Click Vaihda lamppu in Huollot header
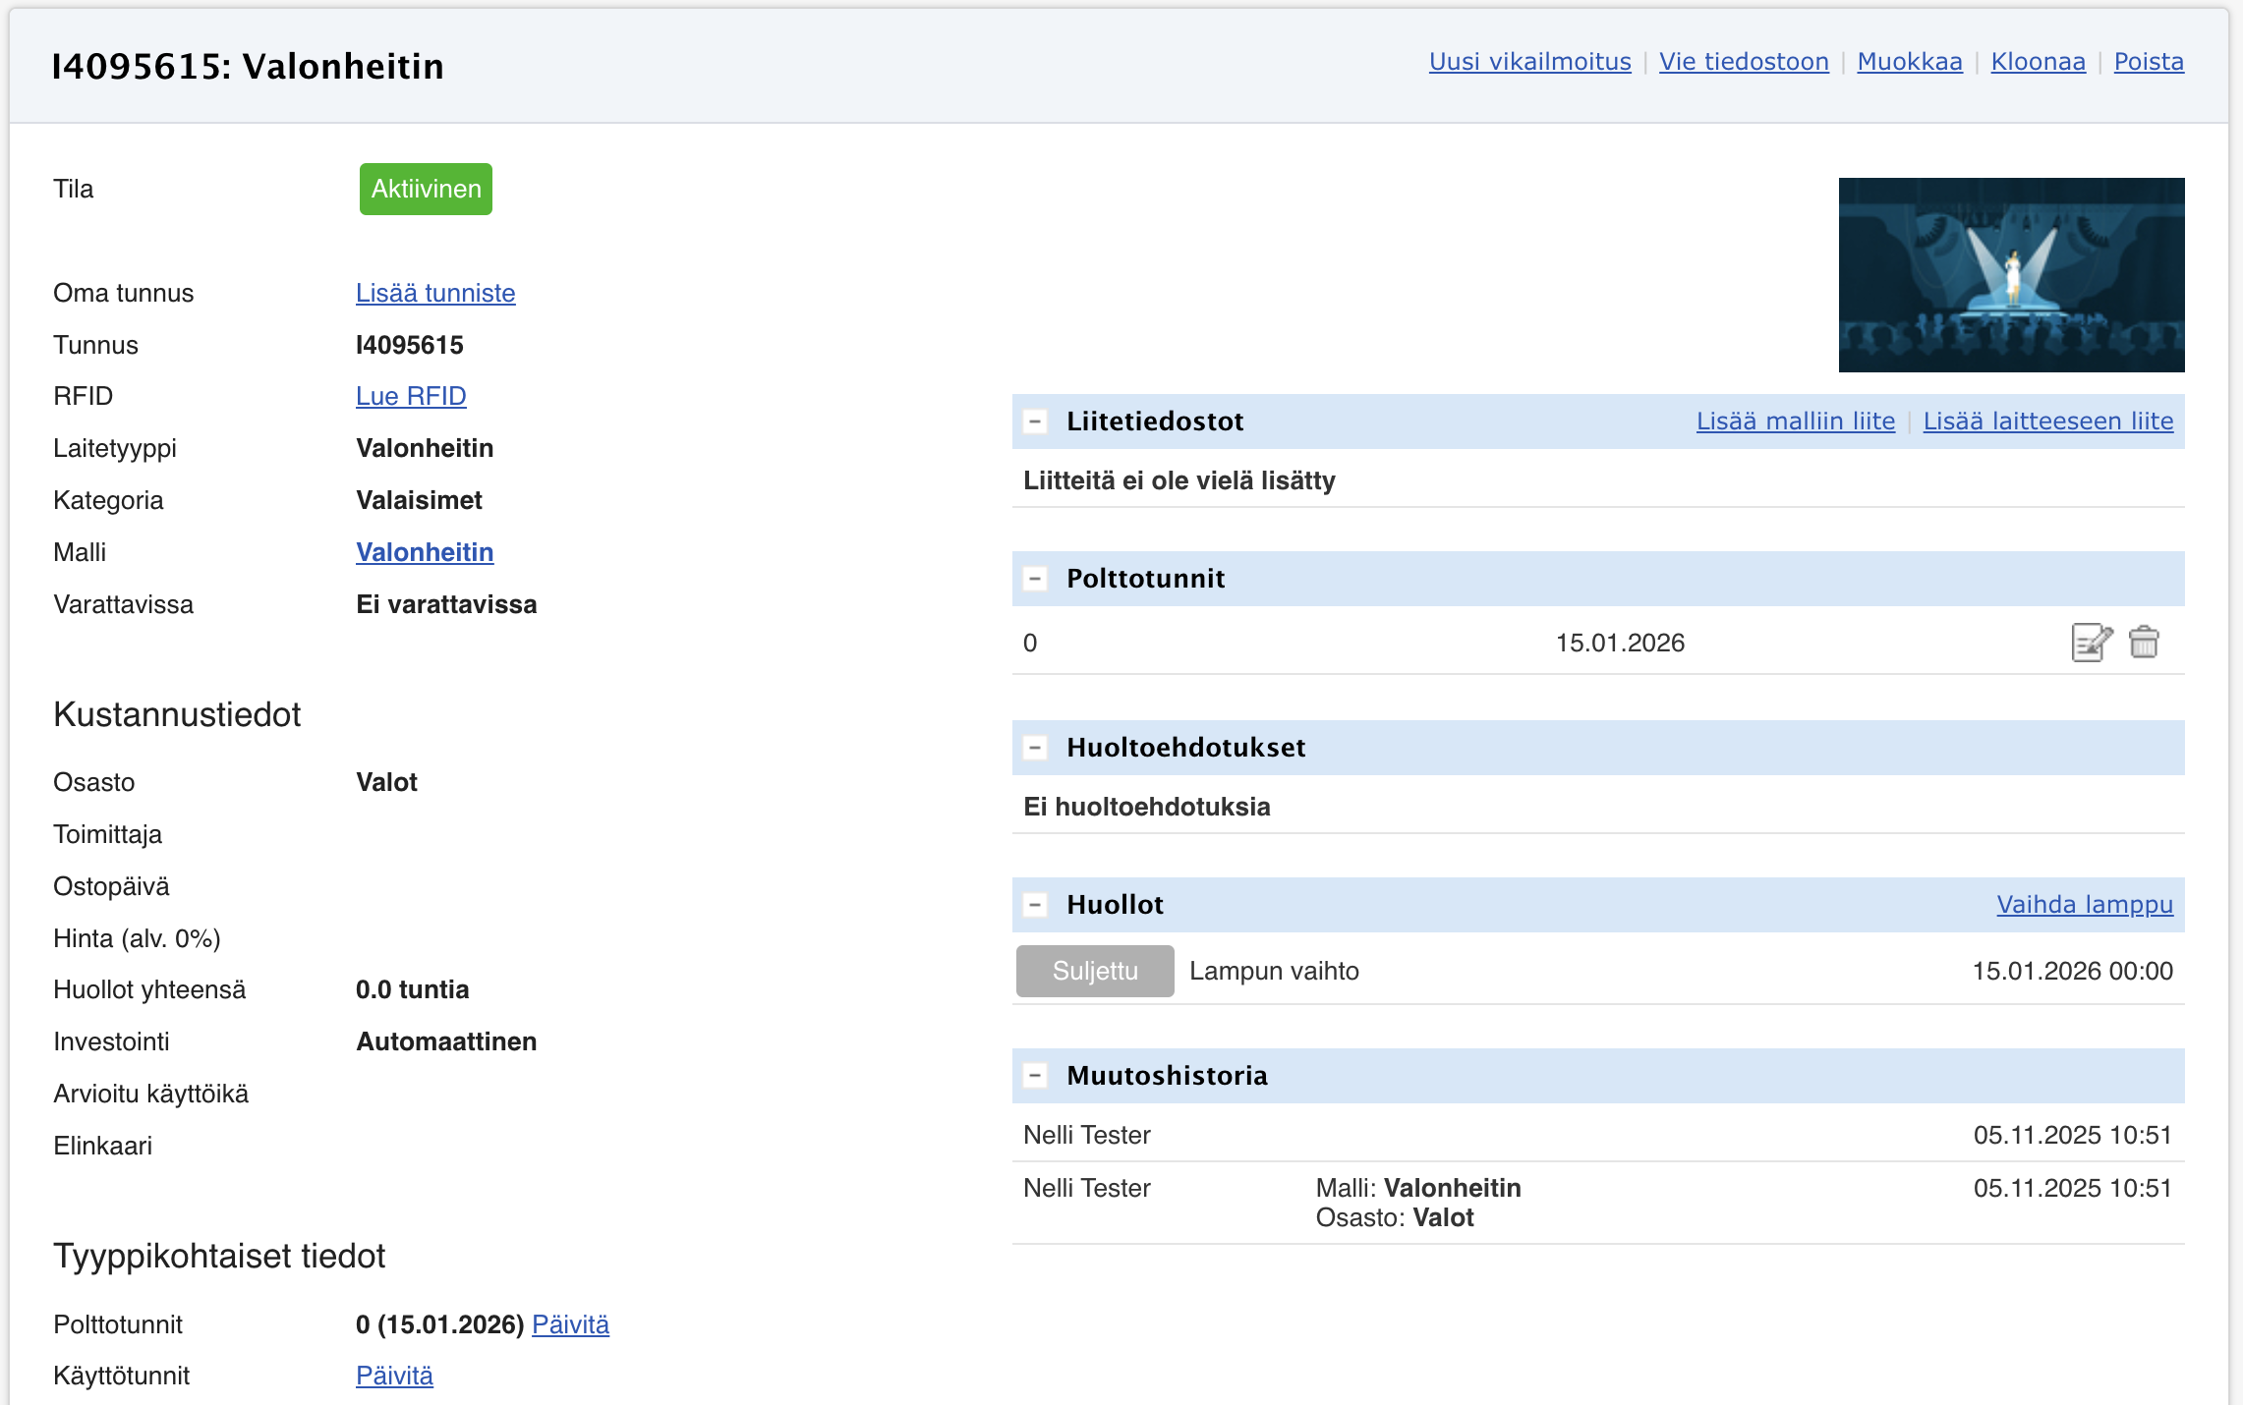Image resolution: width=2243 pixels, height=1405 pixels. [2084, 905]
